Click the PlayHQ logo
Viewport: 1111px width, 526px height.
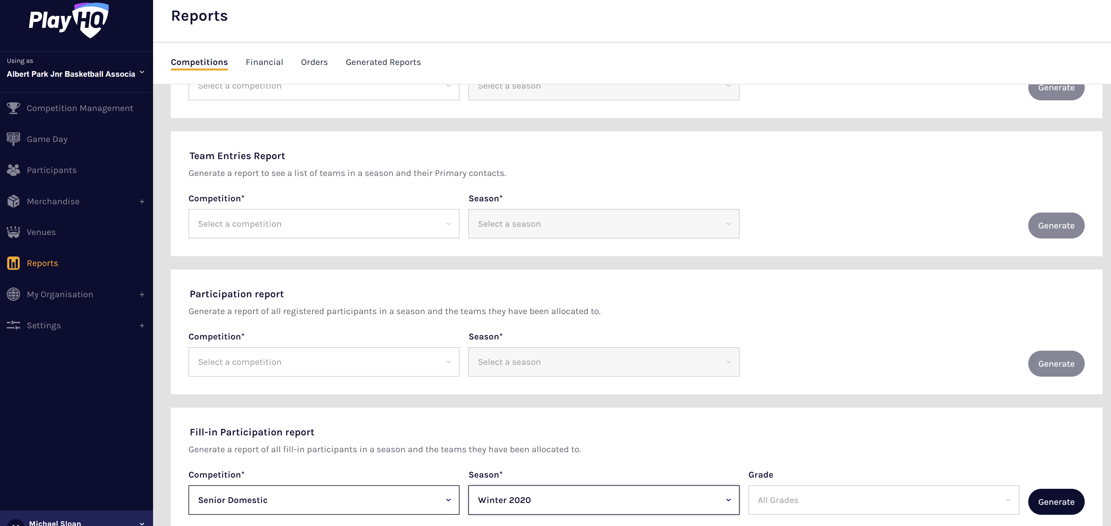click(69, 20)
